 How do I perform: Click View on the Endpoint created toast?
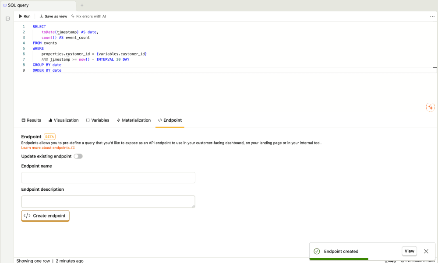coord(409,251)
